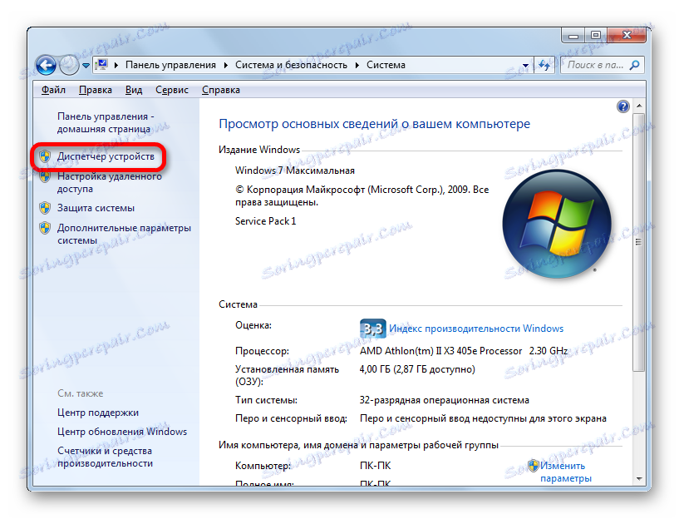Open Система и безопасность breadcrumb
The height and width of the screenshot is (519, 679).
291,65
